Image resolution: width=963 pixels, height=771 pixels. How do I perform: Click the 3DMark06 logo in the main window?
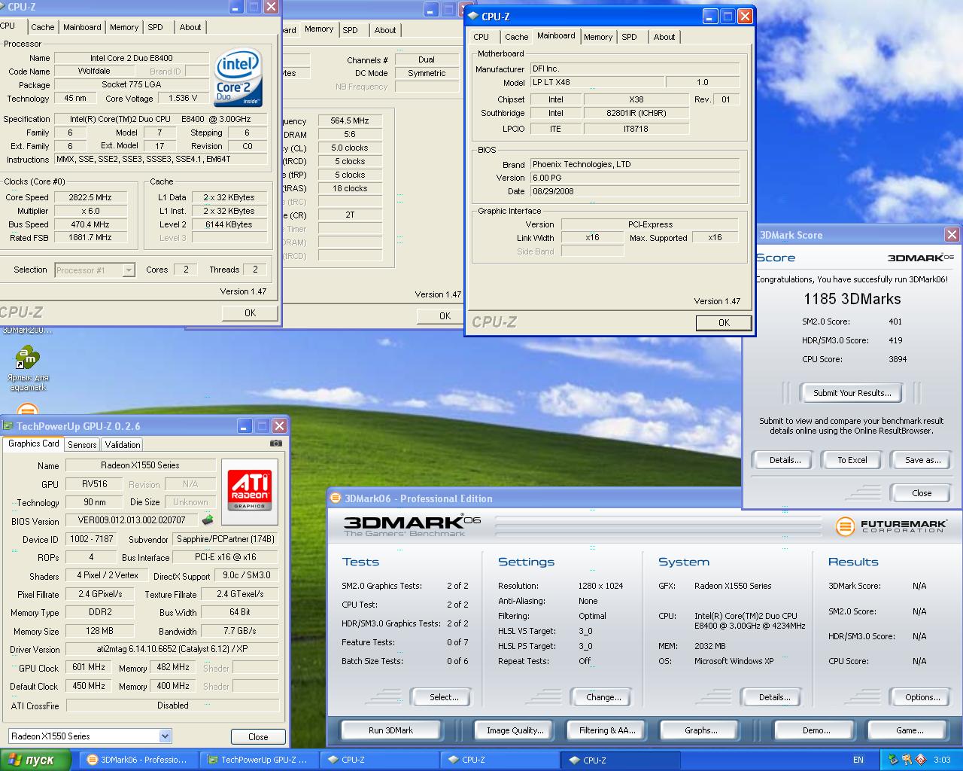pos(412,525)
